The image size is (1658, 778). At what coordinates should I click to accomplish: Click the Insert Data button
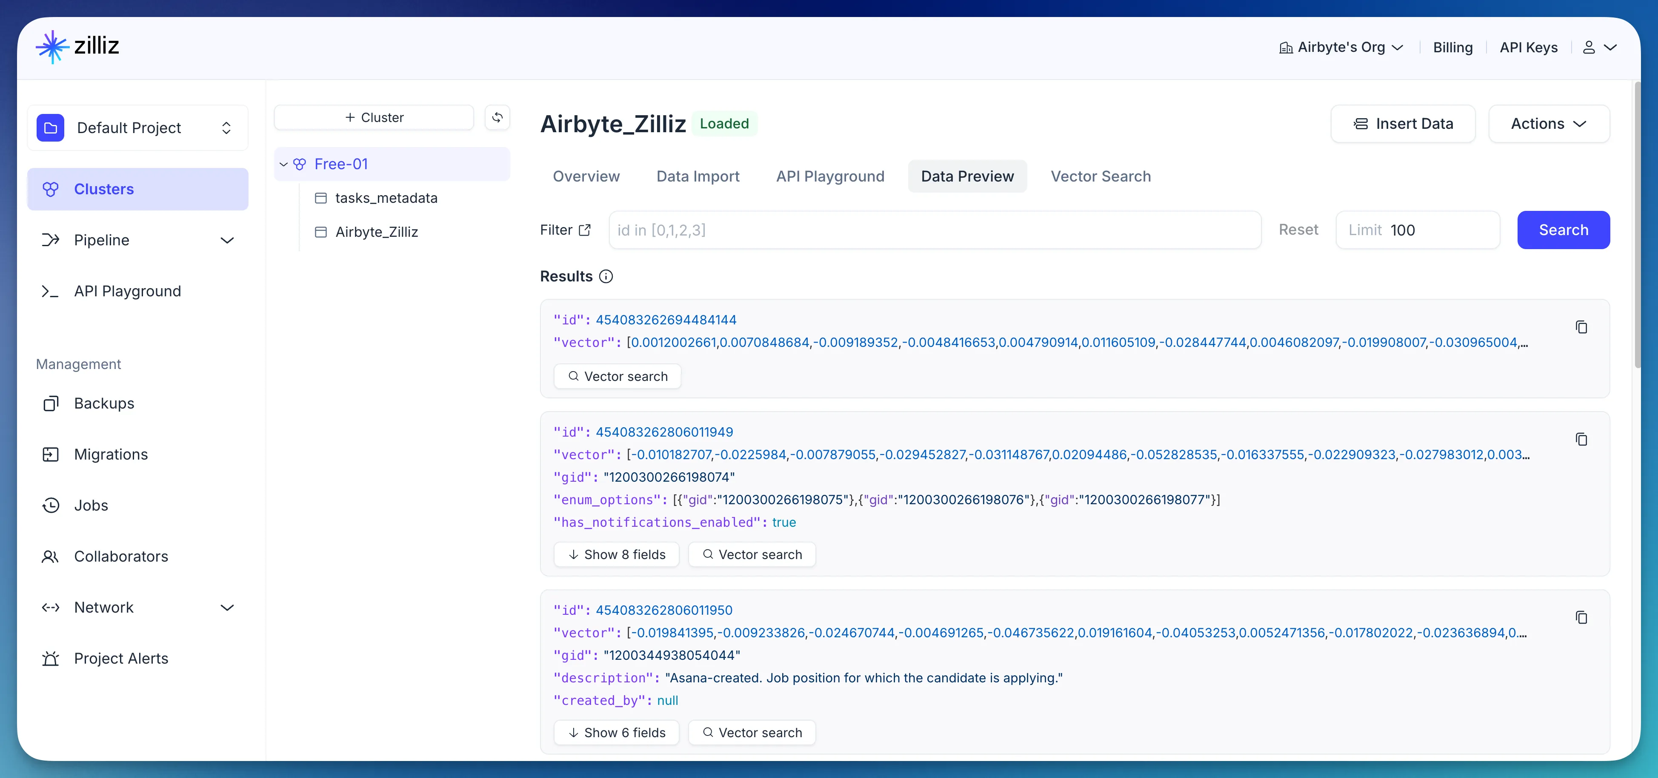(x=1403, y=123)
